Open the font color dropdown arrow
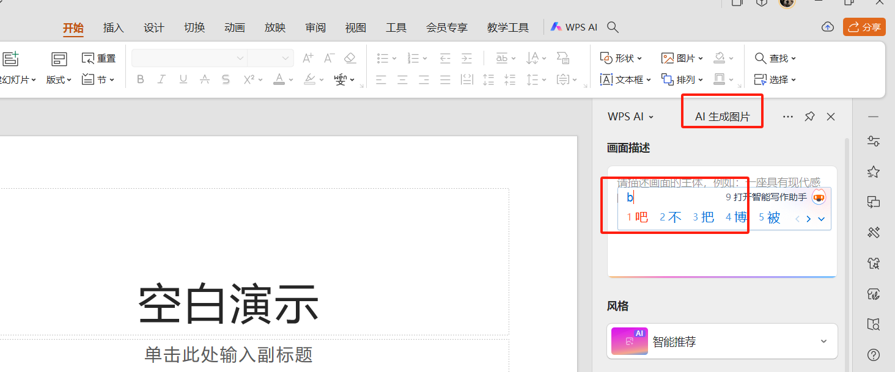This screenshot has width=895, height=372. click(x=290, y=79)
